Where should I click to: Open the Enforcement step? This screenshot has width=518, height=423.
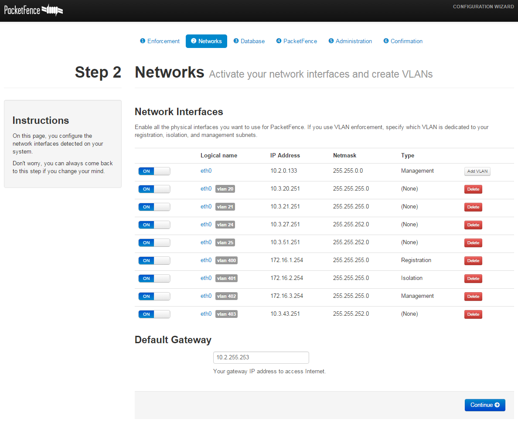[x=160, y=41]
